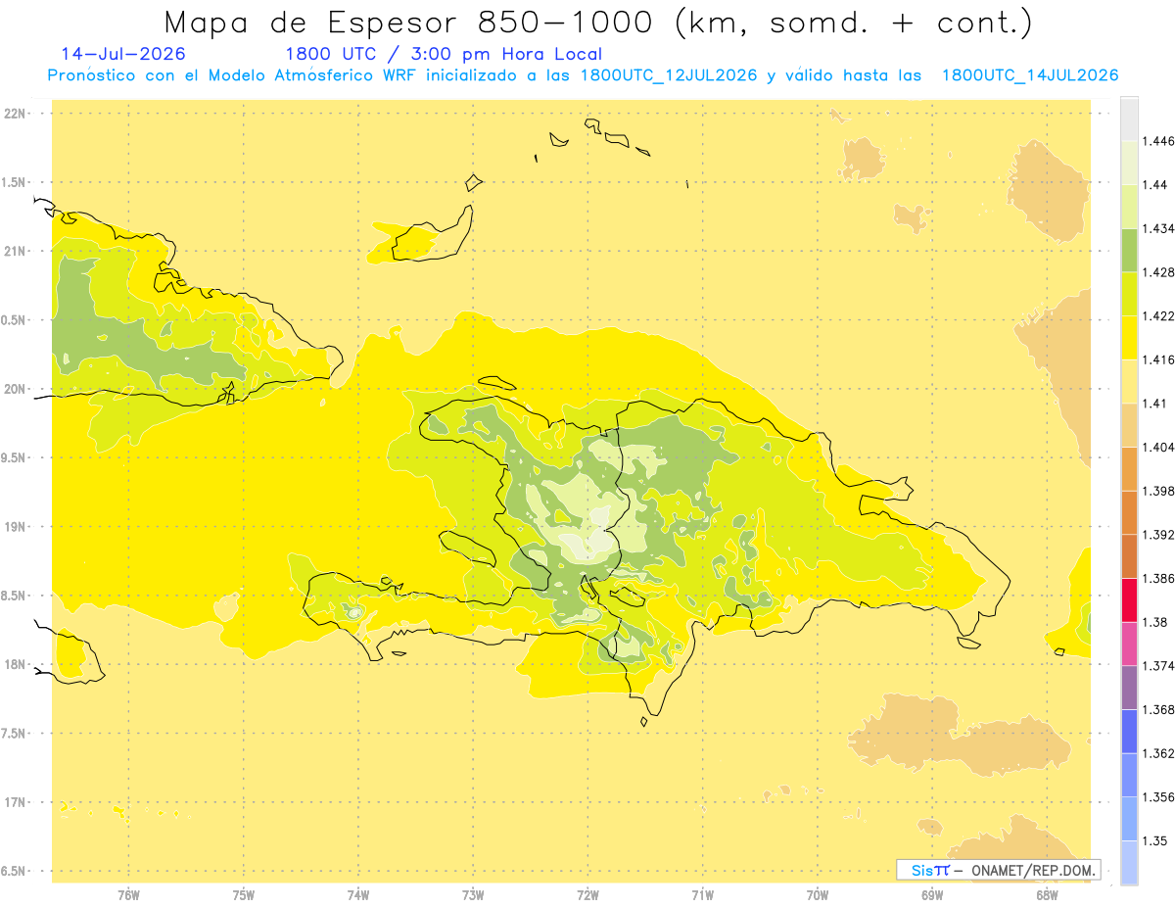The width and height of the screenshot is (1175, 908).
Task: Click the '72W' longitude axis label
Action: [x=588, y=894]
